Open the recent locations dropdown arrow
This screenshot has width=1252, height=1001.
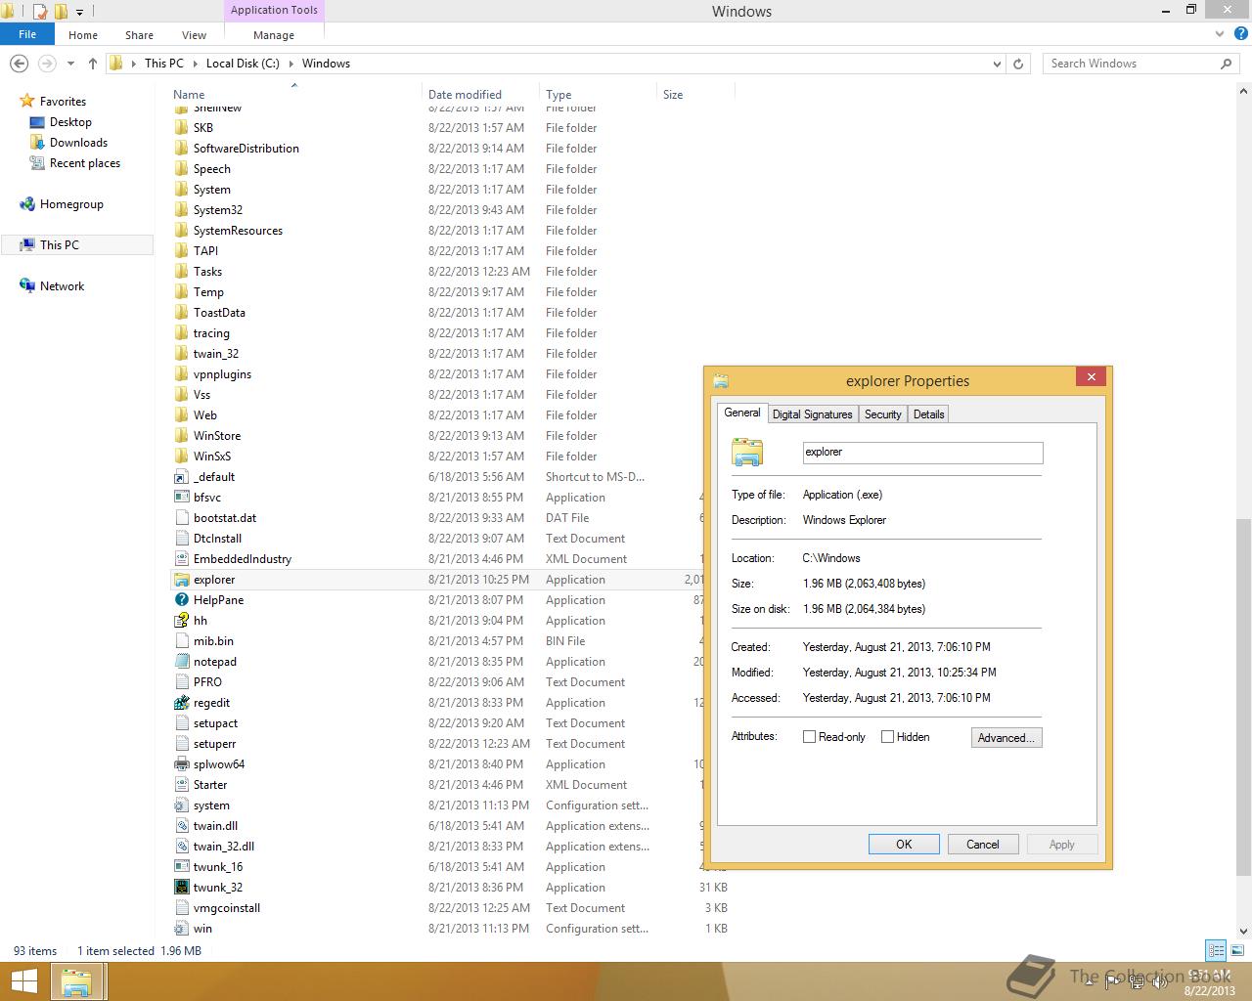click(x=70, y=64)
